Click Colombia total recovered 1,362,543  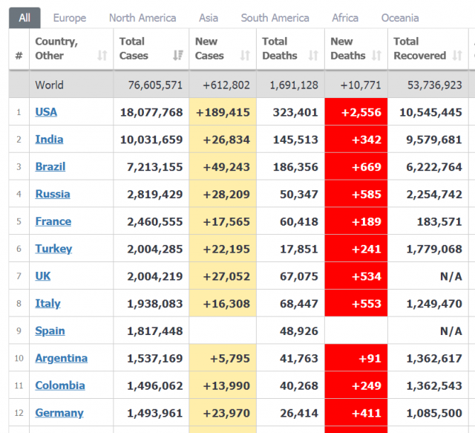[434, 385]
